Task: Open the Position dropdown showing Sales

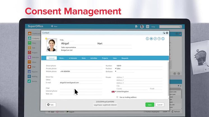Action: click(115, 68)
